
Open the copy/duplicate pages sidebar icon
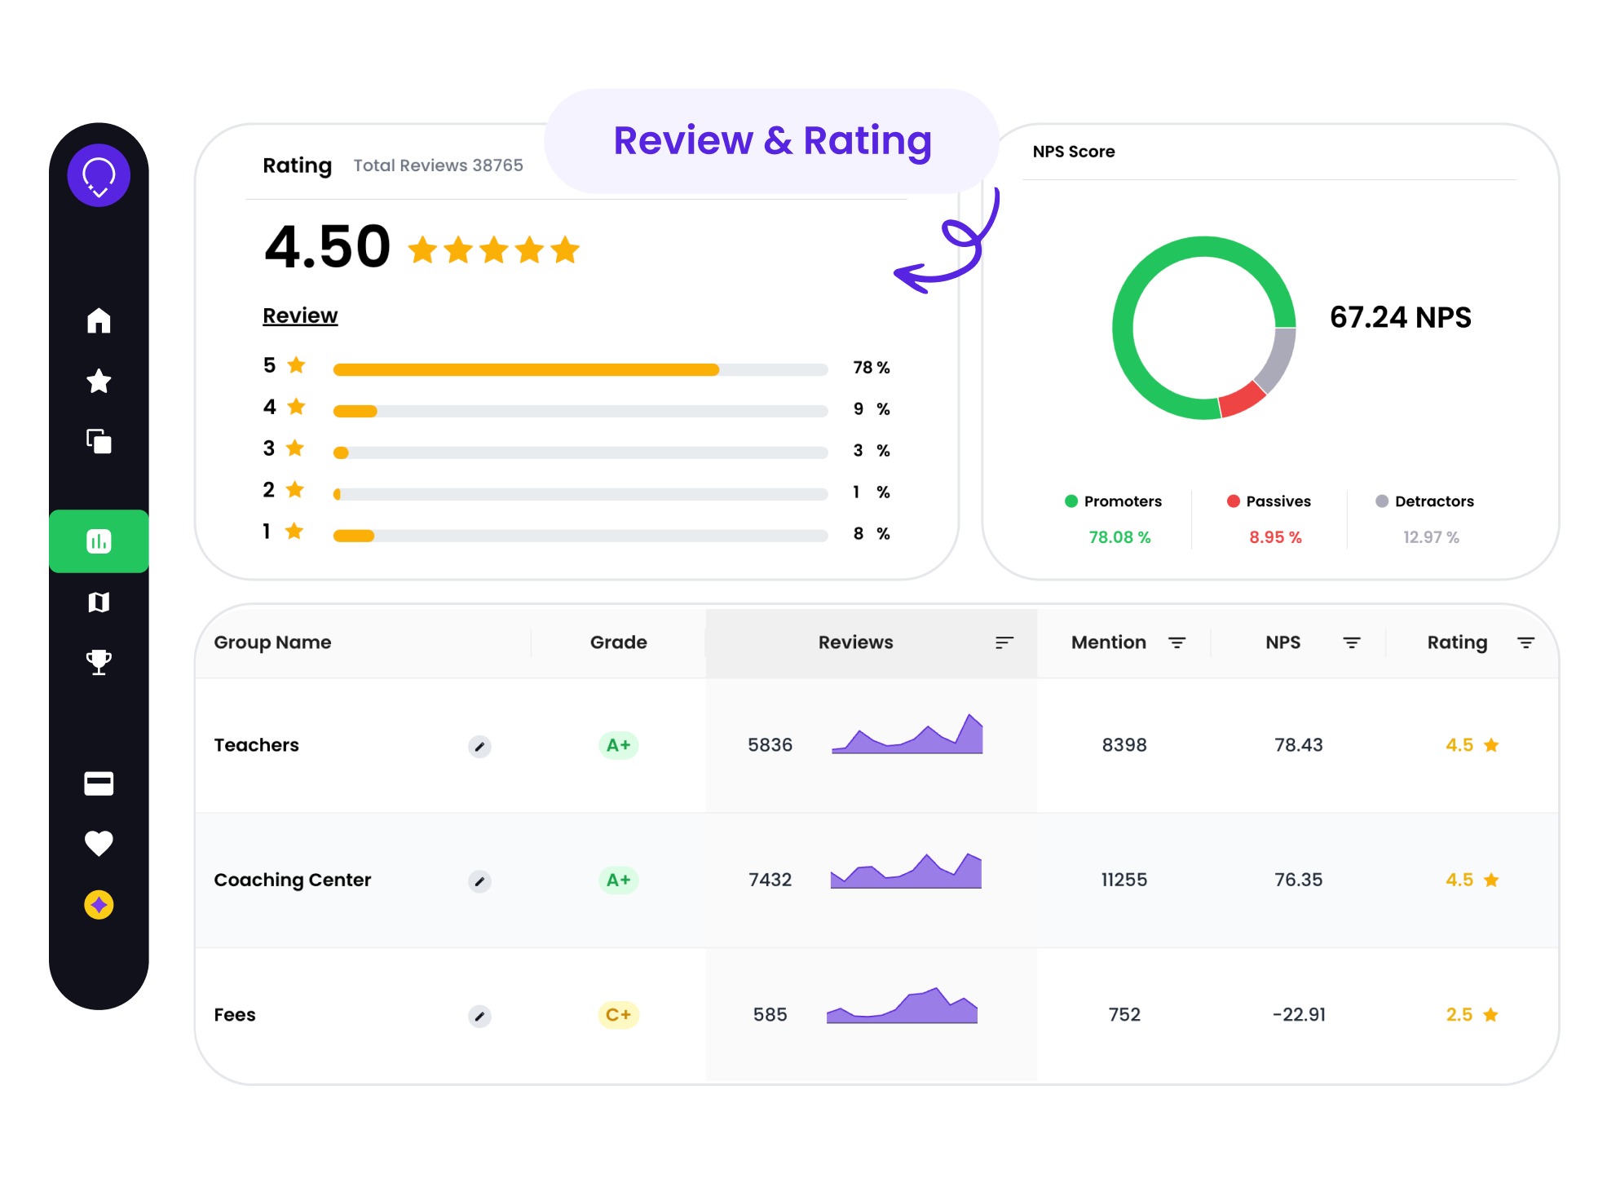point(99,441)
